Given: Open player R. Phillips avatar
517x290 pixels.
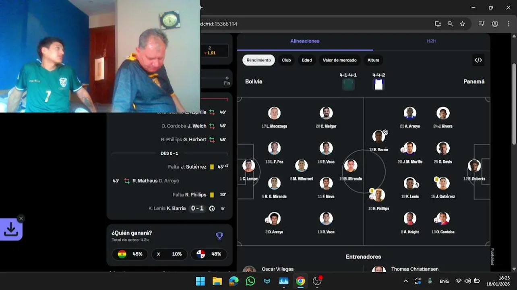Looking at the screenshot, I should (378, 195).
